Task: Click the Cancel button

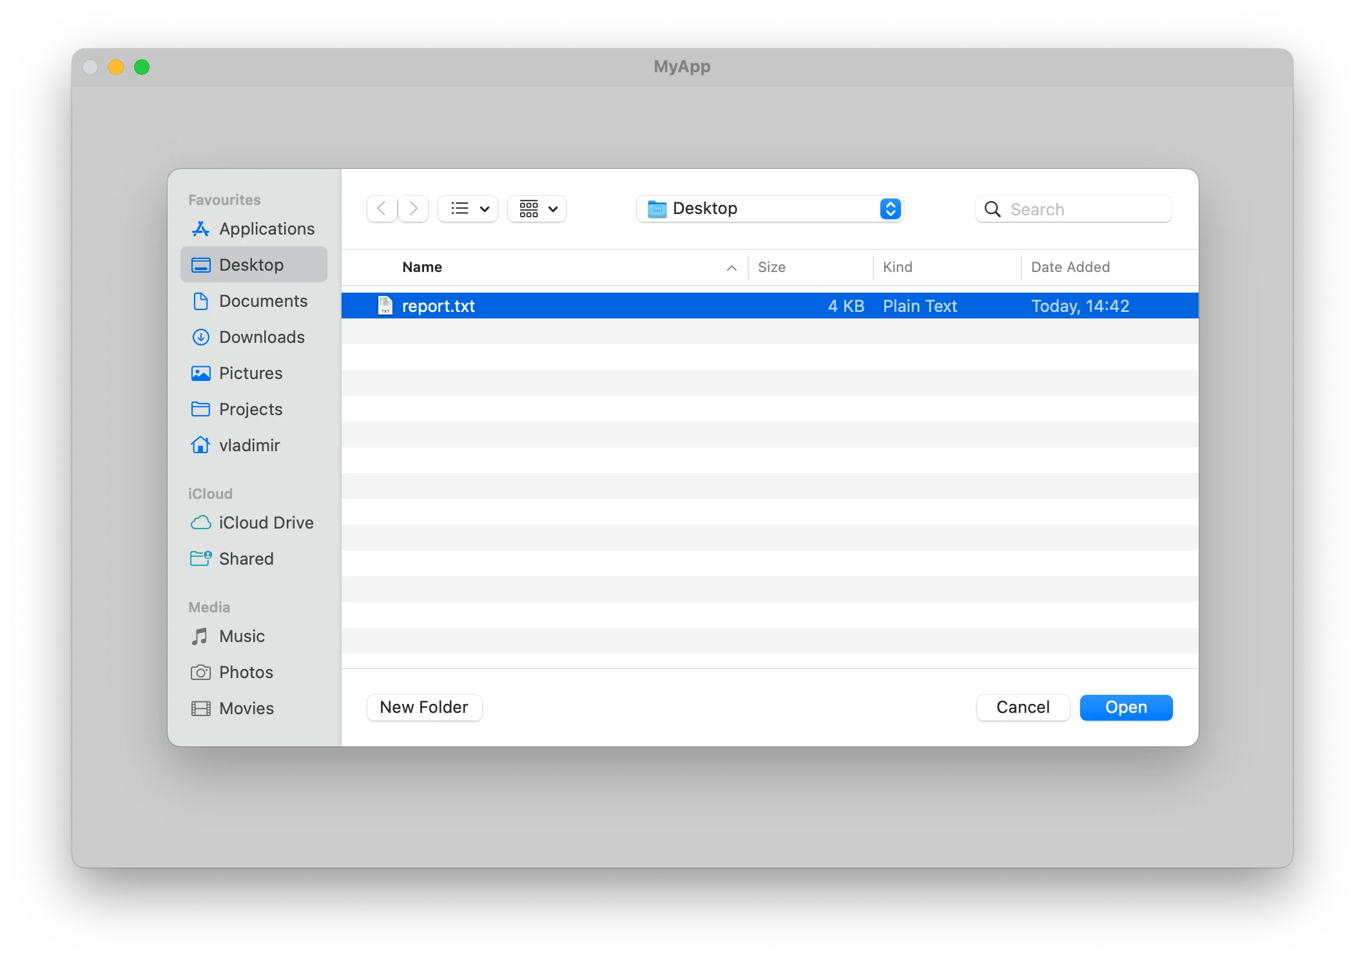Action: pyautogui.click(x=1022, y=708)
